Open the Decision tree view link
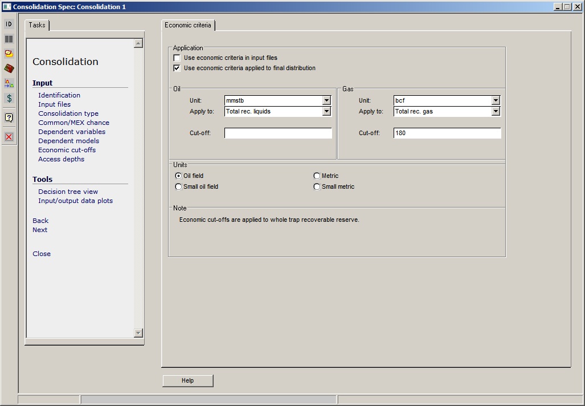The width and height of the screenshot is (585, 406). tap(68, 192)
